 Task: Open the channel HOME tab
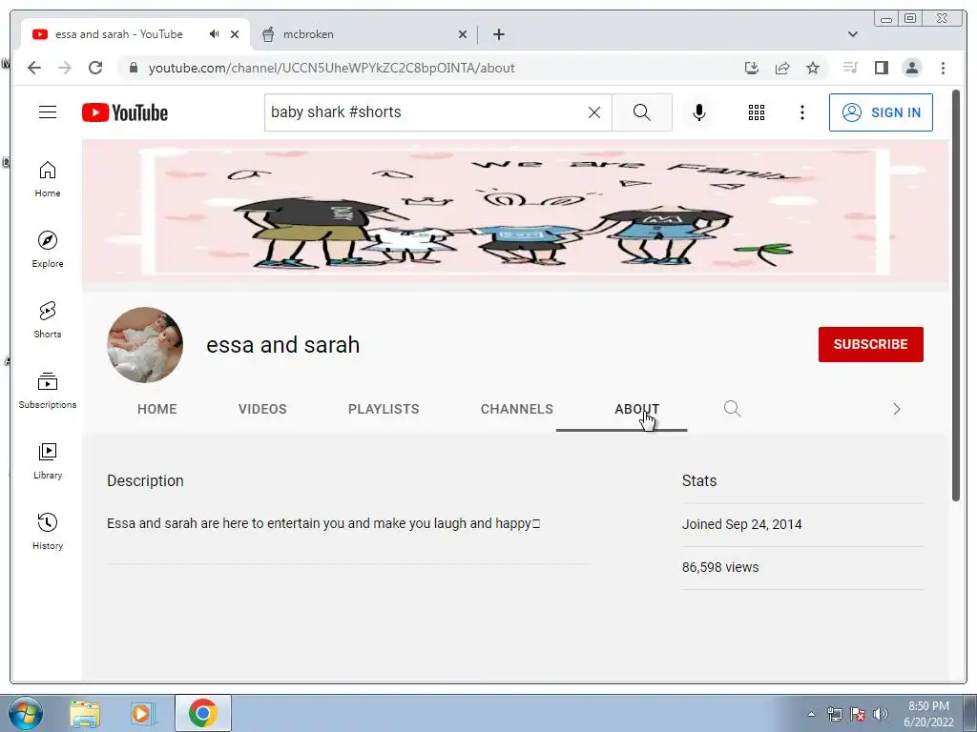[x=157, y=409]
